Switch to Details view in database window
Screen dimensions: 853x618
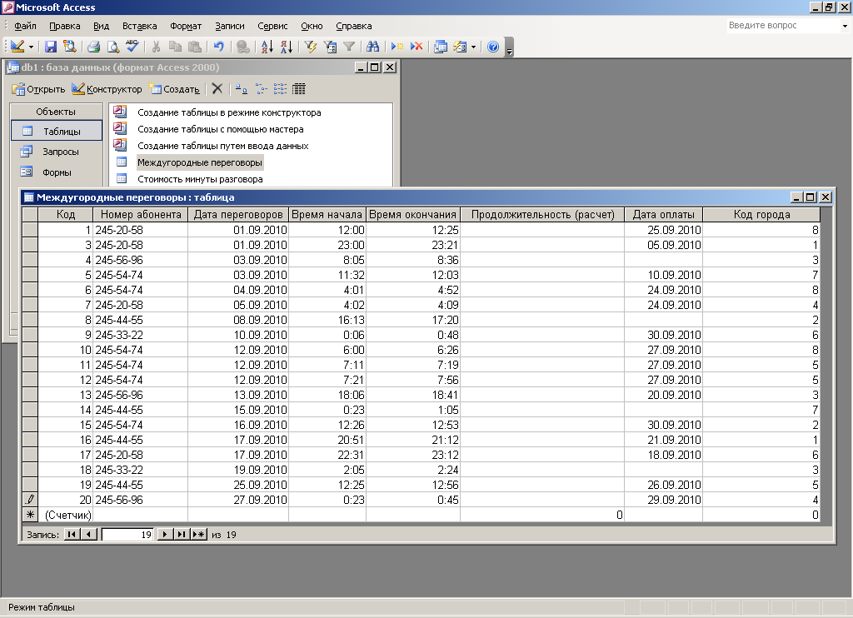click(299, 89)
